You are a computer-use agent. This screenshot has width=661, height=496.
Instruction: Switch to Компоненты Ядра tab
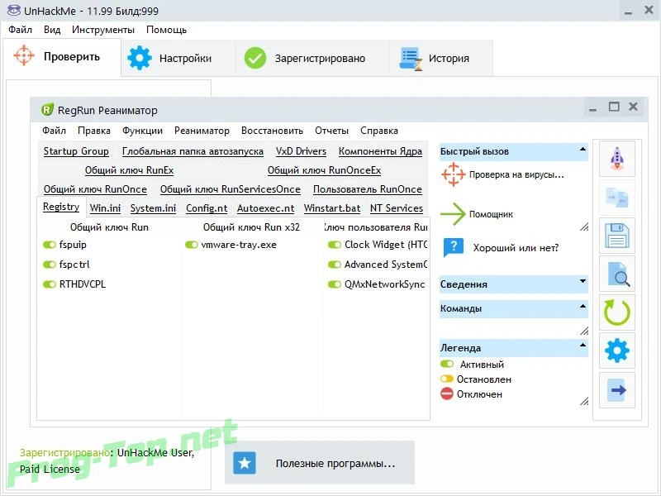(380, 151)
